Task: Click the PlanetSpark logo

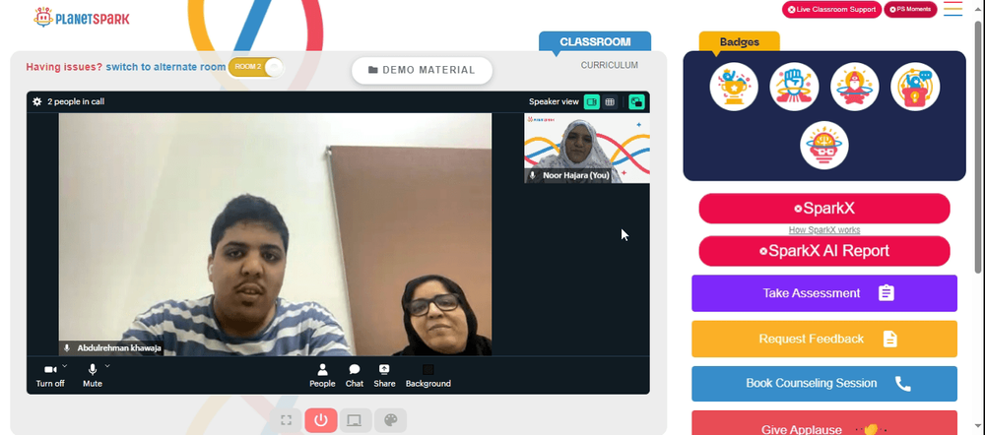Action: click(x=82, y=18)
